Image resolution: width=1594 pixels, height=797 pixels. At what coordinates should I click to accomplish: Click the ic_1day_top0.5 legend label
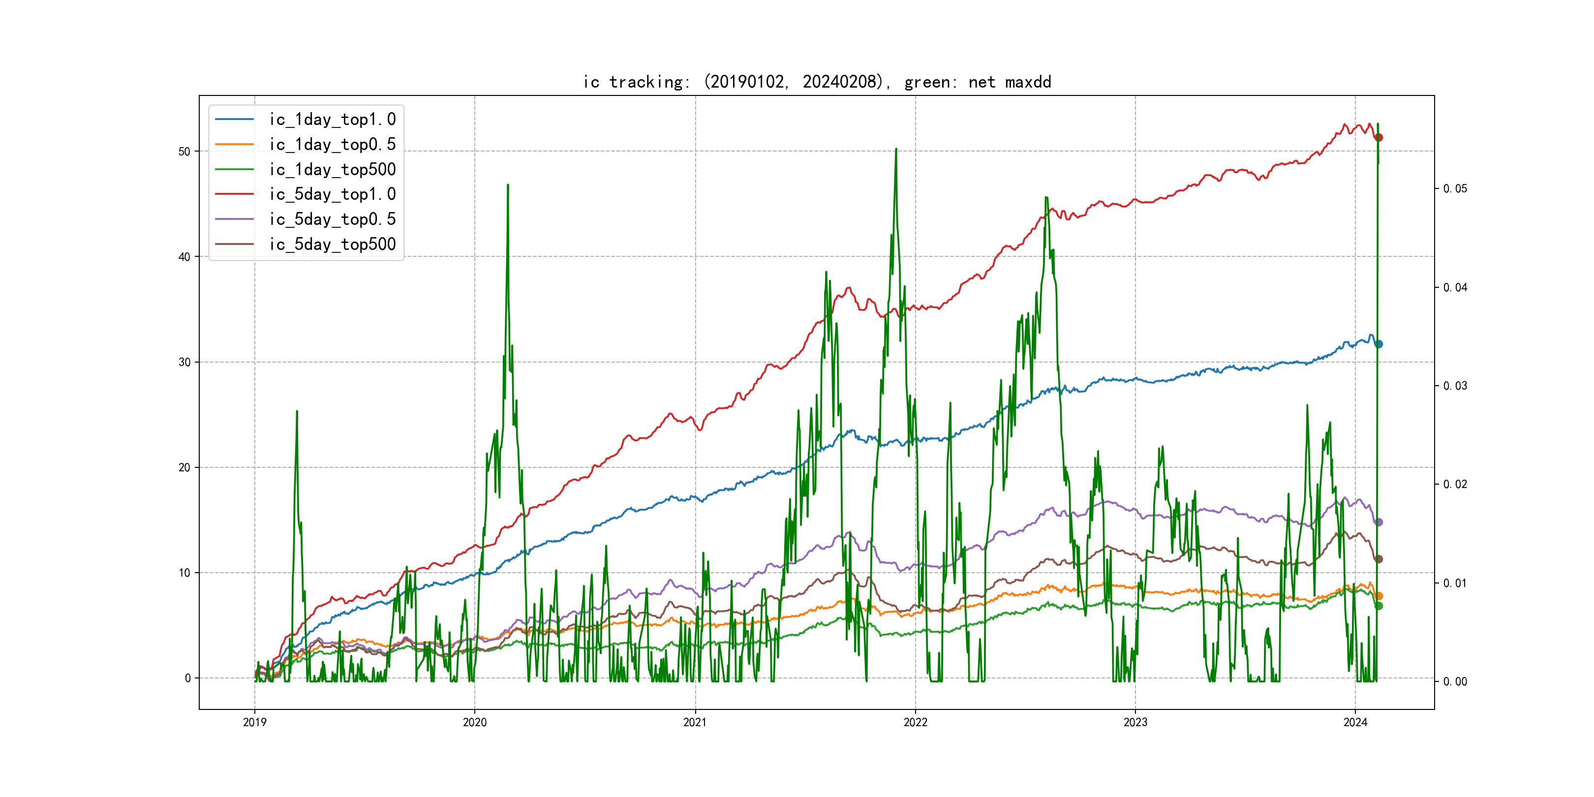[x=332, y=144]
